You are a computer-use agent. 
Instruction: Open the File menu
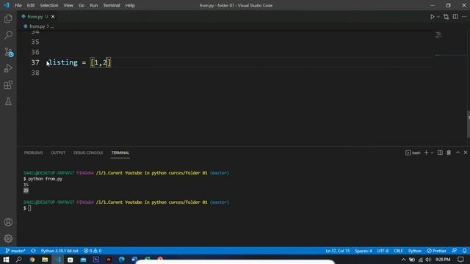point(18,5)
